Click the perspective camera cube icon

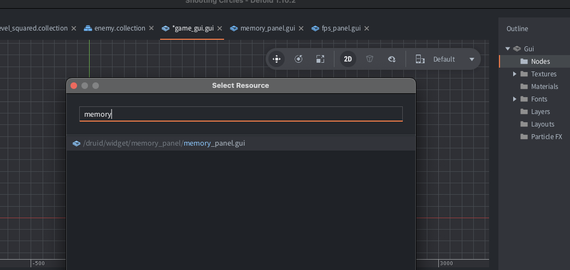369,59
